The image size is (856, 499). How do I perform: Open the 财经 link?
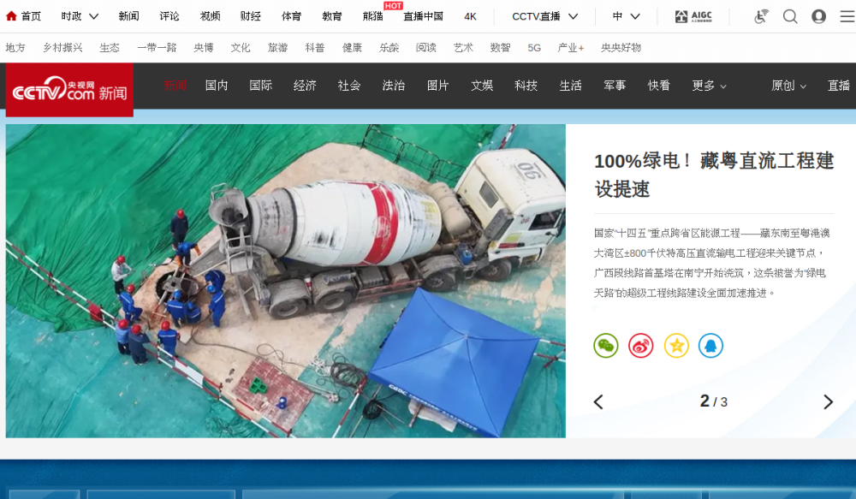pos(251,16)
